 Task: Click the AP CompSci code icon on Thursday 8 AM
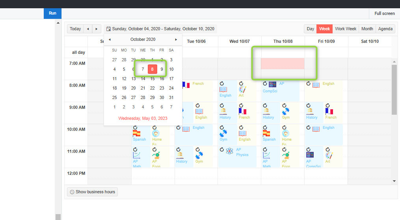(x=272, y=84)
